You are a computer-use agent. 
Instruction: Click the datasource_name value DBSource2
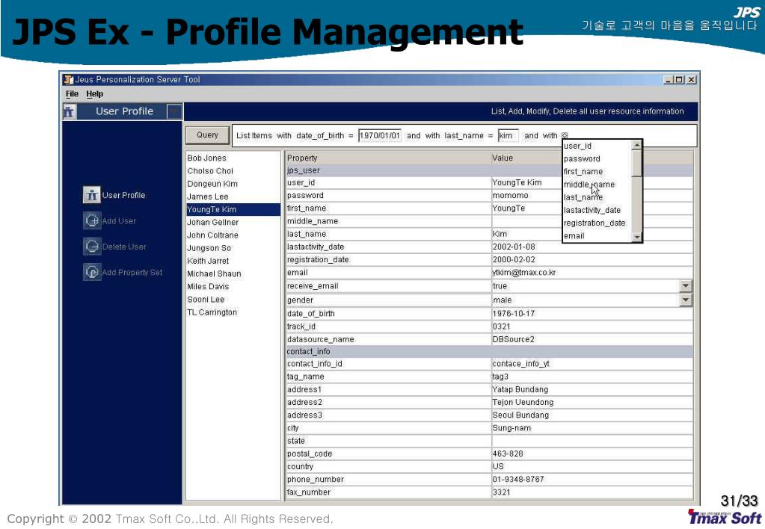[x=513, y=339]
